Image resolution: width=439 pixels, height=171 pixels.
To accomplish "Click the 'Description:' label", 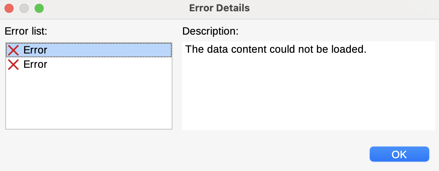I will [210, 31].
